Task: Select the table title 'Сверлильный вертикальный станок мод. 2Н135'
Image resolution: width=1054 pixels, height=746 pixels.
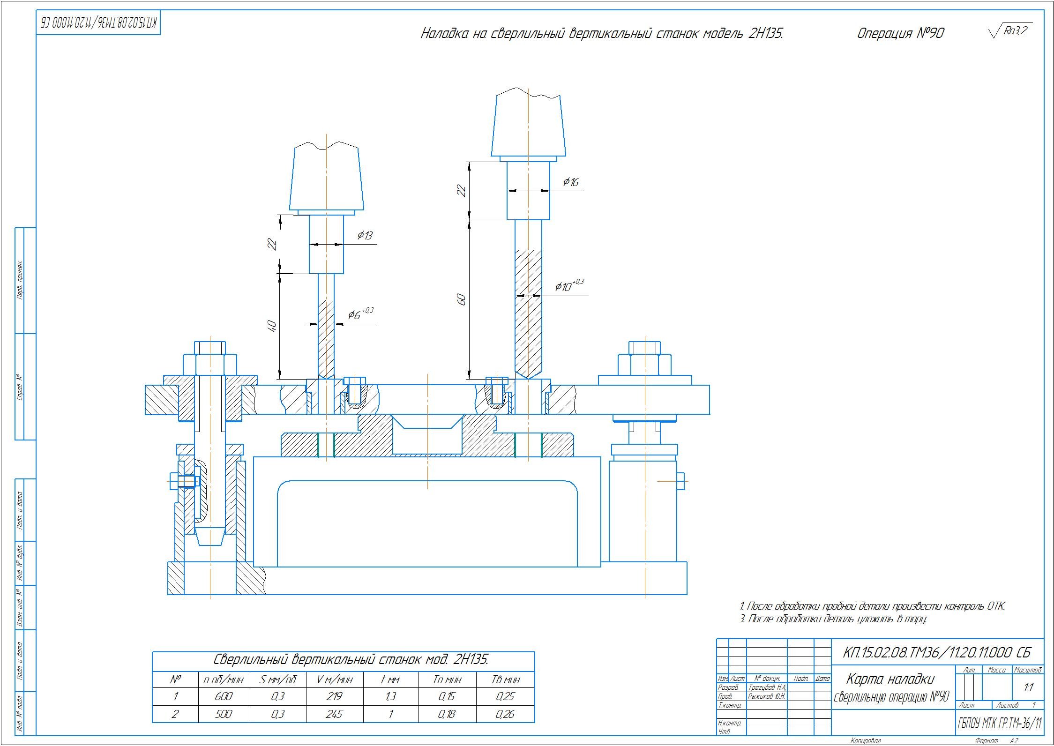Action: pos(351,660)
